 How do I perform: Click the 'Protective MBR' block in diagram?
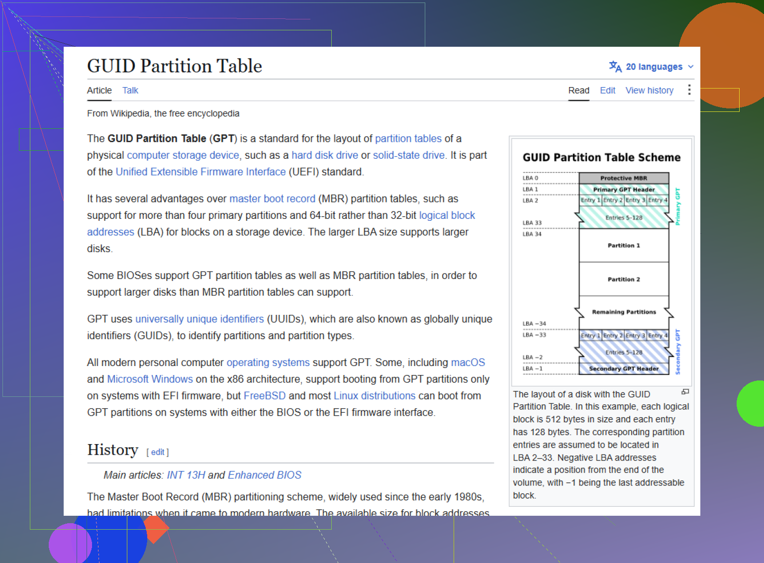[624, 178]
